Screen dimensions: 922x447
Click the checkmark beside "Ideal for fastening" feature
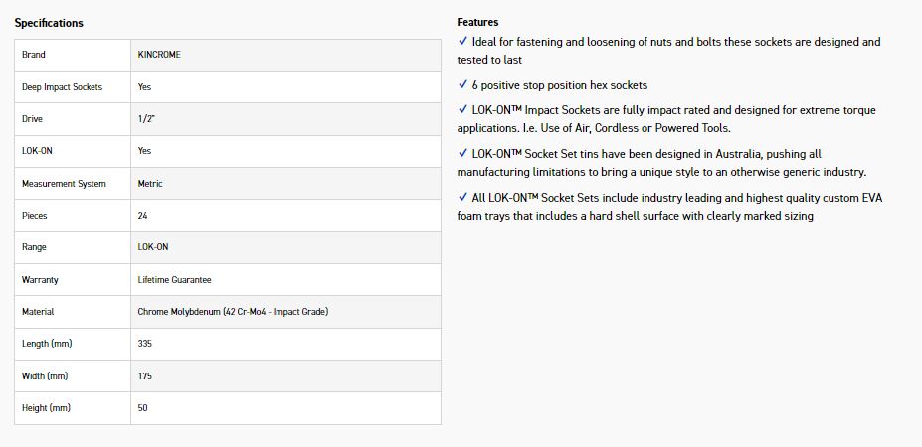pyautogui.click(x=462, y=42)
